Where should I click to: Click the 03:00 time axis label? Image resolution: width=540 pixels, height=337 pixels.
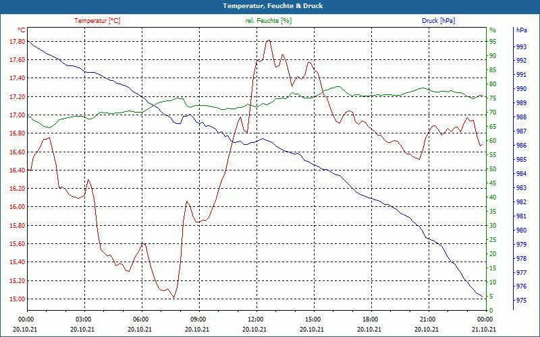coord(82,319)
